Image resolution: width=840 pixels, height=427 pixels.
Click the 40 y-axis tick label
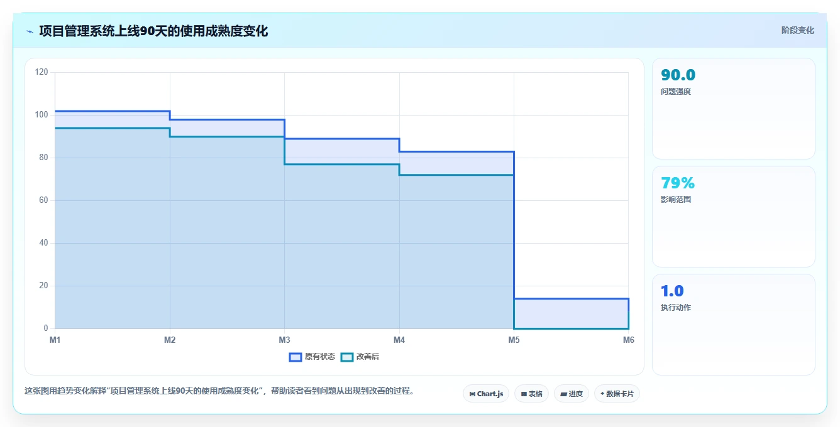tap(43, 243)
